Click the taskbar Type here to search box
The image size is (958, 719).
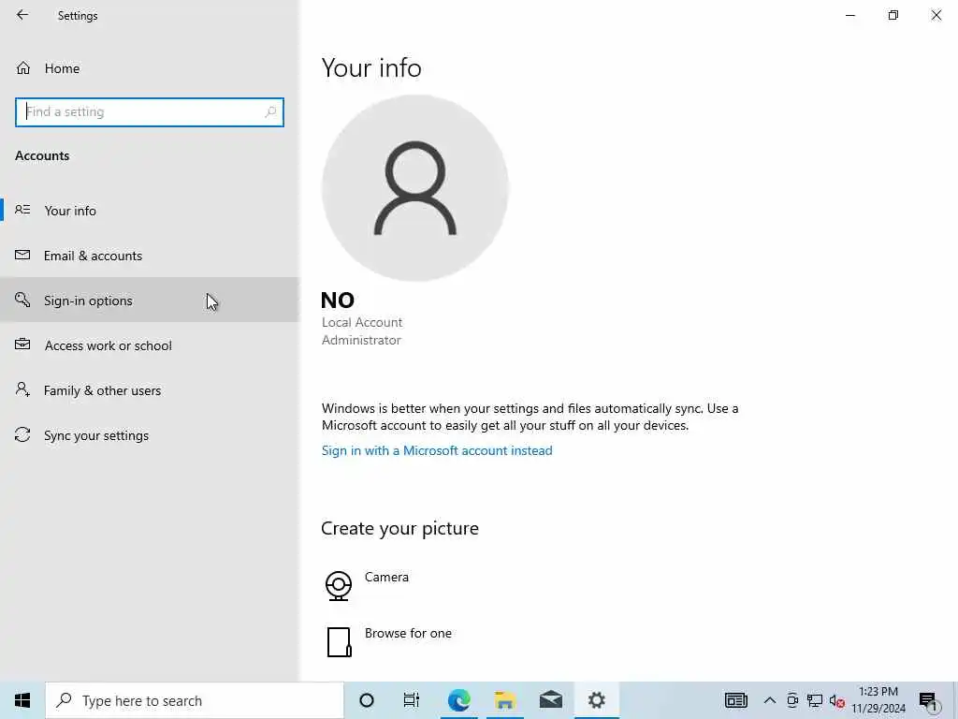pos(195,700)
